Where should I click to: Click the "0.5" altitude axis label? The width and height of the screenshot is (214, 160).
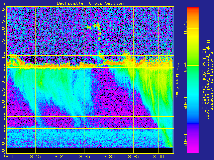(x=3, y=141)
